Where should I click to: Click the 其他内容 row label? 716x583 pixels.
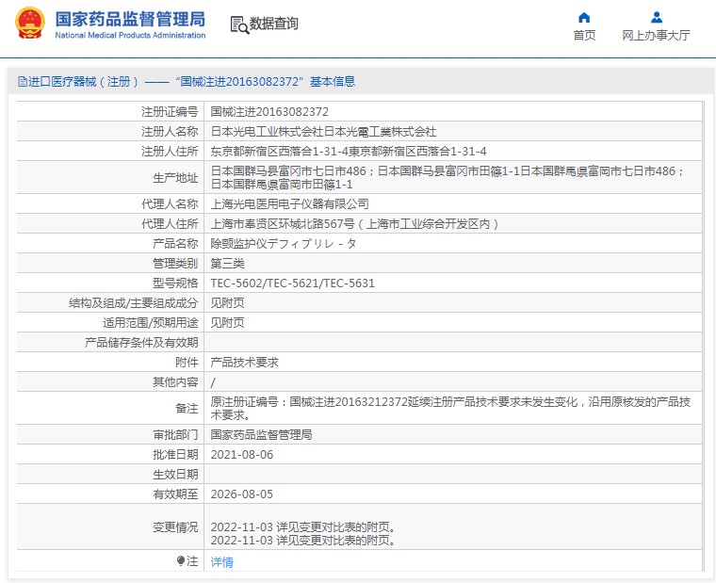point(175,382)
